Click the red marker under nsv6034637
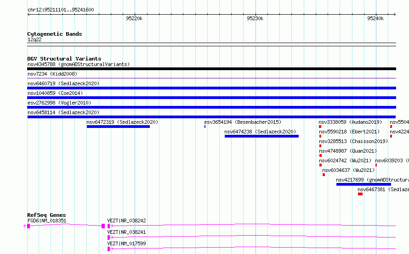Image resolution: width=409 pixels, height=254 pixels. 324,175
